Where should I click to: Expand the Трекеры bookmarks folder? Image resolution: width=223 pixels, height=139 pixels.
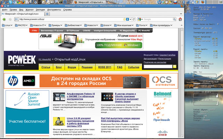[x=55, y=25]
